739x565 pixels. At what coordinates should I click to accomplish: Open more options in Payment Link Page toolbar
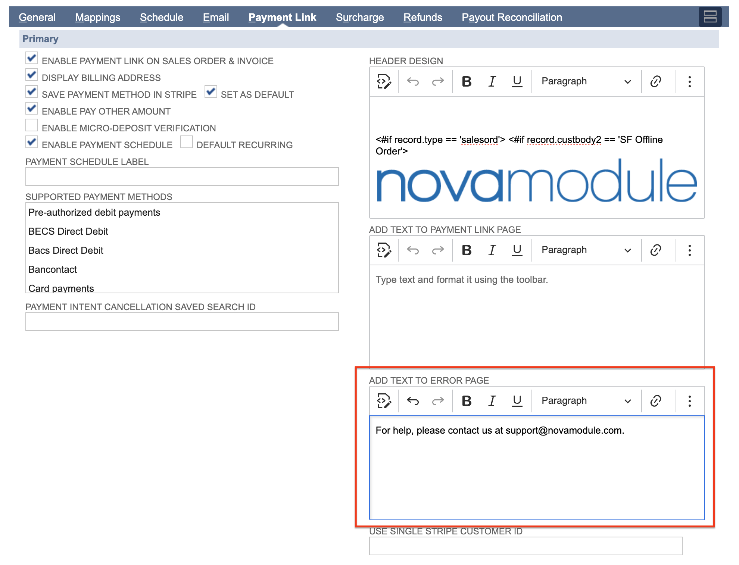[x=689, y=250]
